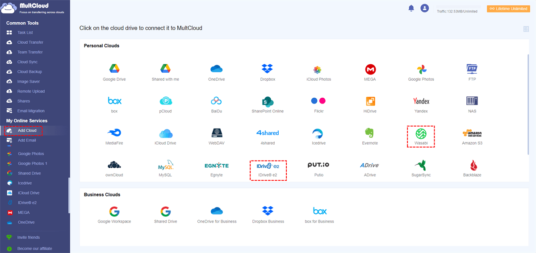Choose SugarSync cloud
This screenshot has width=536, height=253.
tap(421, 169)
